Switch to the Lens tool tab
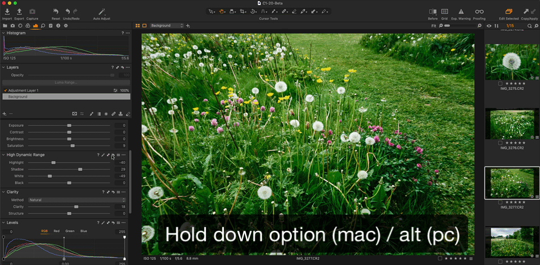The height and width of the screenshot is (265, 540). click(x=20, y=26)
